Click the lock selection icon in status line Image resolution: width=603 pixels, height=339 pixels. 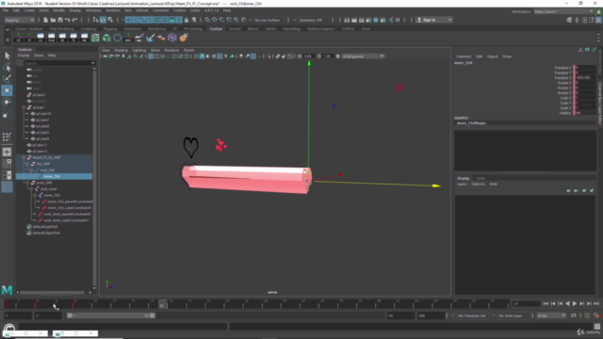point(187,20)
